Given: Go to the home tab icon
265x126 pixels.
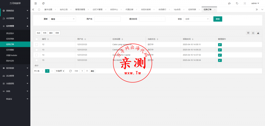Looking at the screenshot, I should (39, 10).
